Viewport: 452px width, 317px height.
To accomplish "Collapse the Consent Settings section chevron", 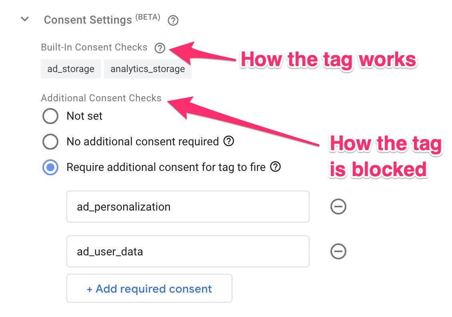I will 25,19.
